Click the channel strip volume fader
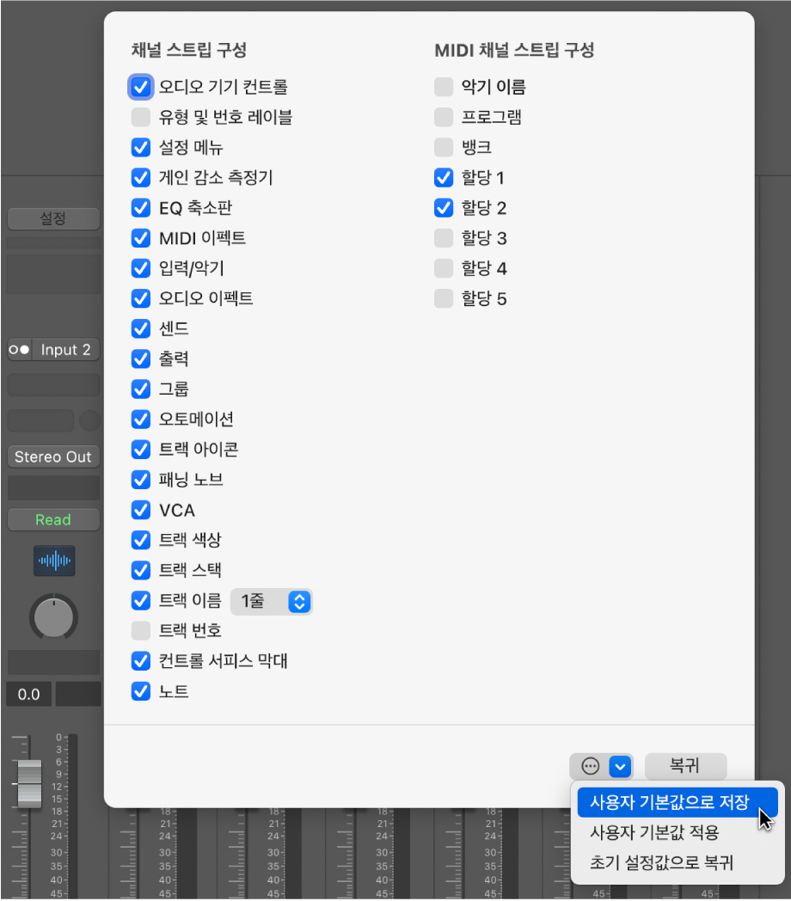The height and width of the screenshot is (901, 791). (x=29, y=783)
